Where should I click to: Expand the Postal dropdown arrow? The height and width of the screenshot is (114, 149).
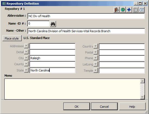96,52
